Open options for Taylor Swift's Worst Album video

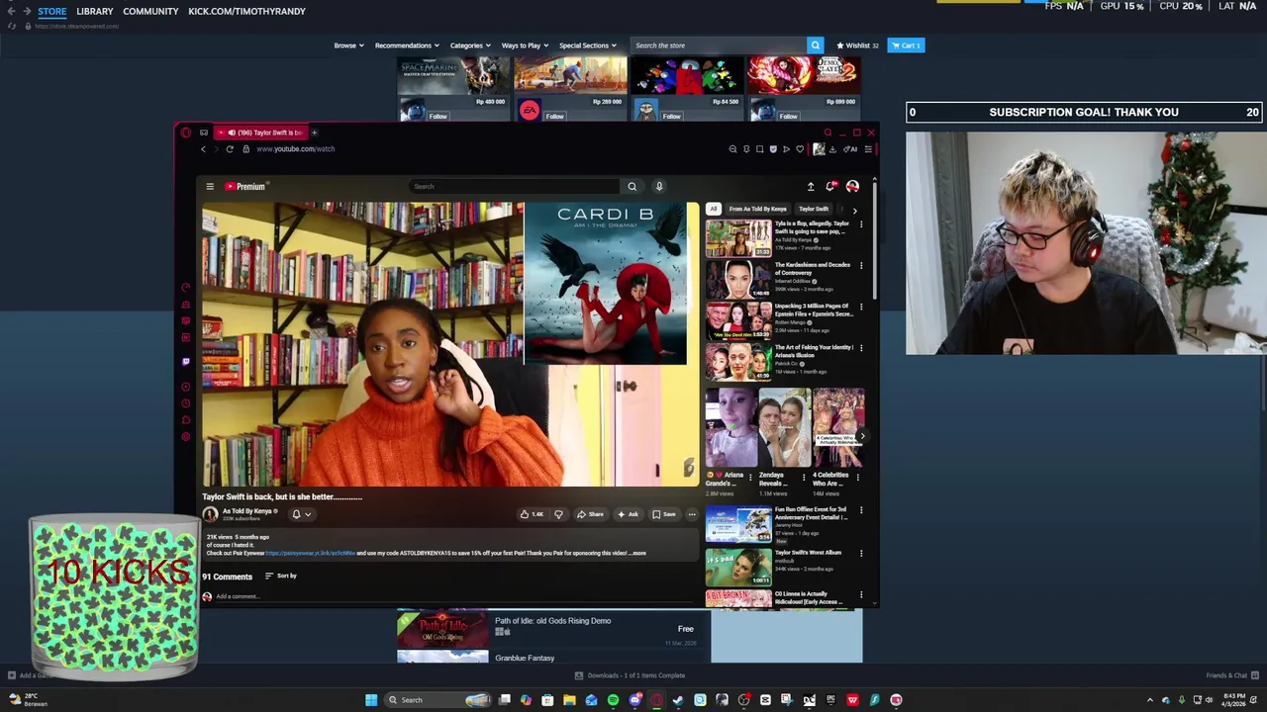pyautogui.click(x=861, y=554)
